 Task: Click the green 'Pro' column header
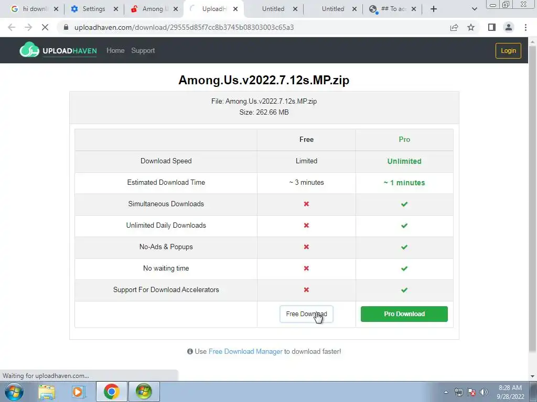coord(404,139)
